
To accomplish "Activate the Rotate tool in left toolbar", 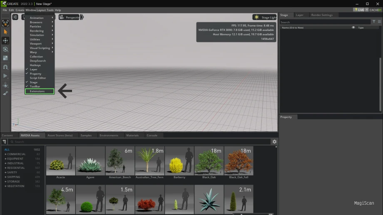I will tap(5, 49).
